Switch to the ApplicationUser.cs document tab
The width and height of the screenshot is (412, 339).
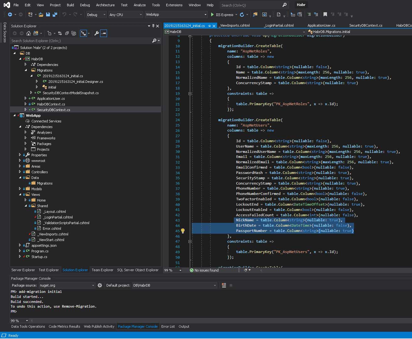pyautogui.click(x=321, y=25)
